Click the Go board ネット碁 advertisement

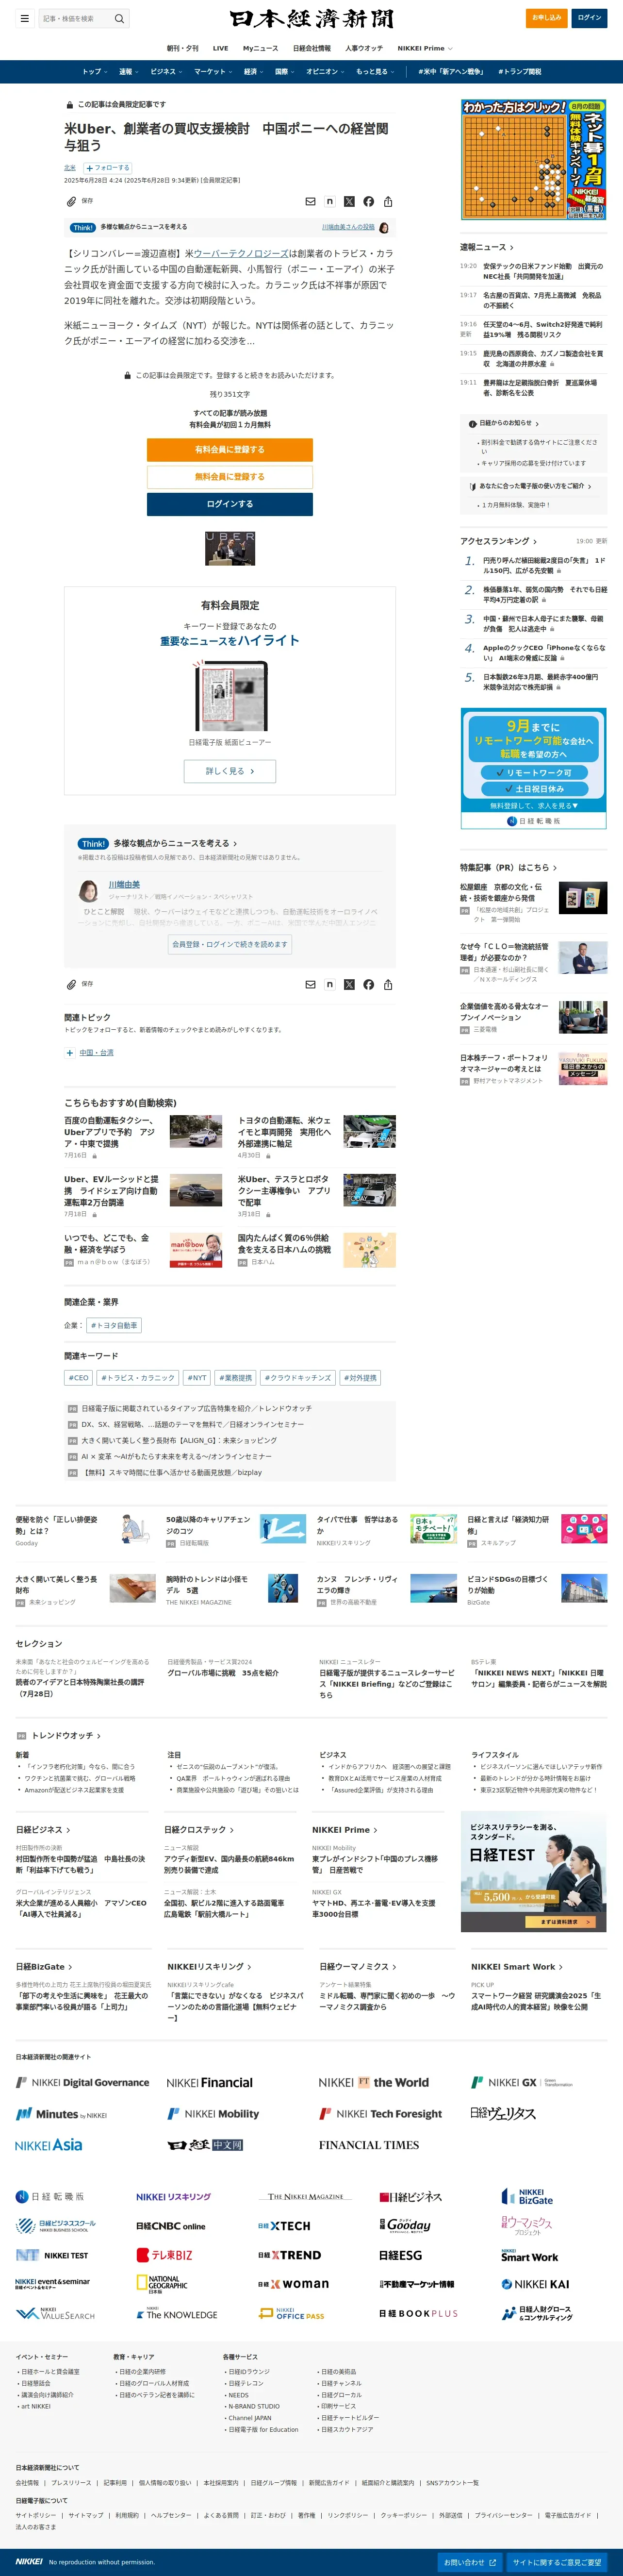534,160
